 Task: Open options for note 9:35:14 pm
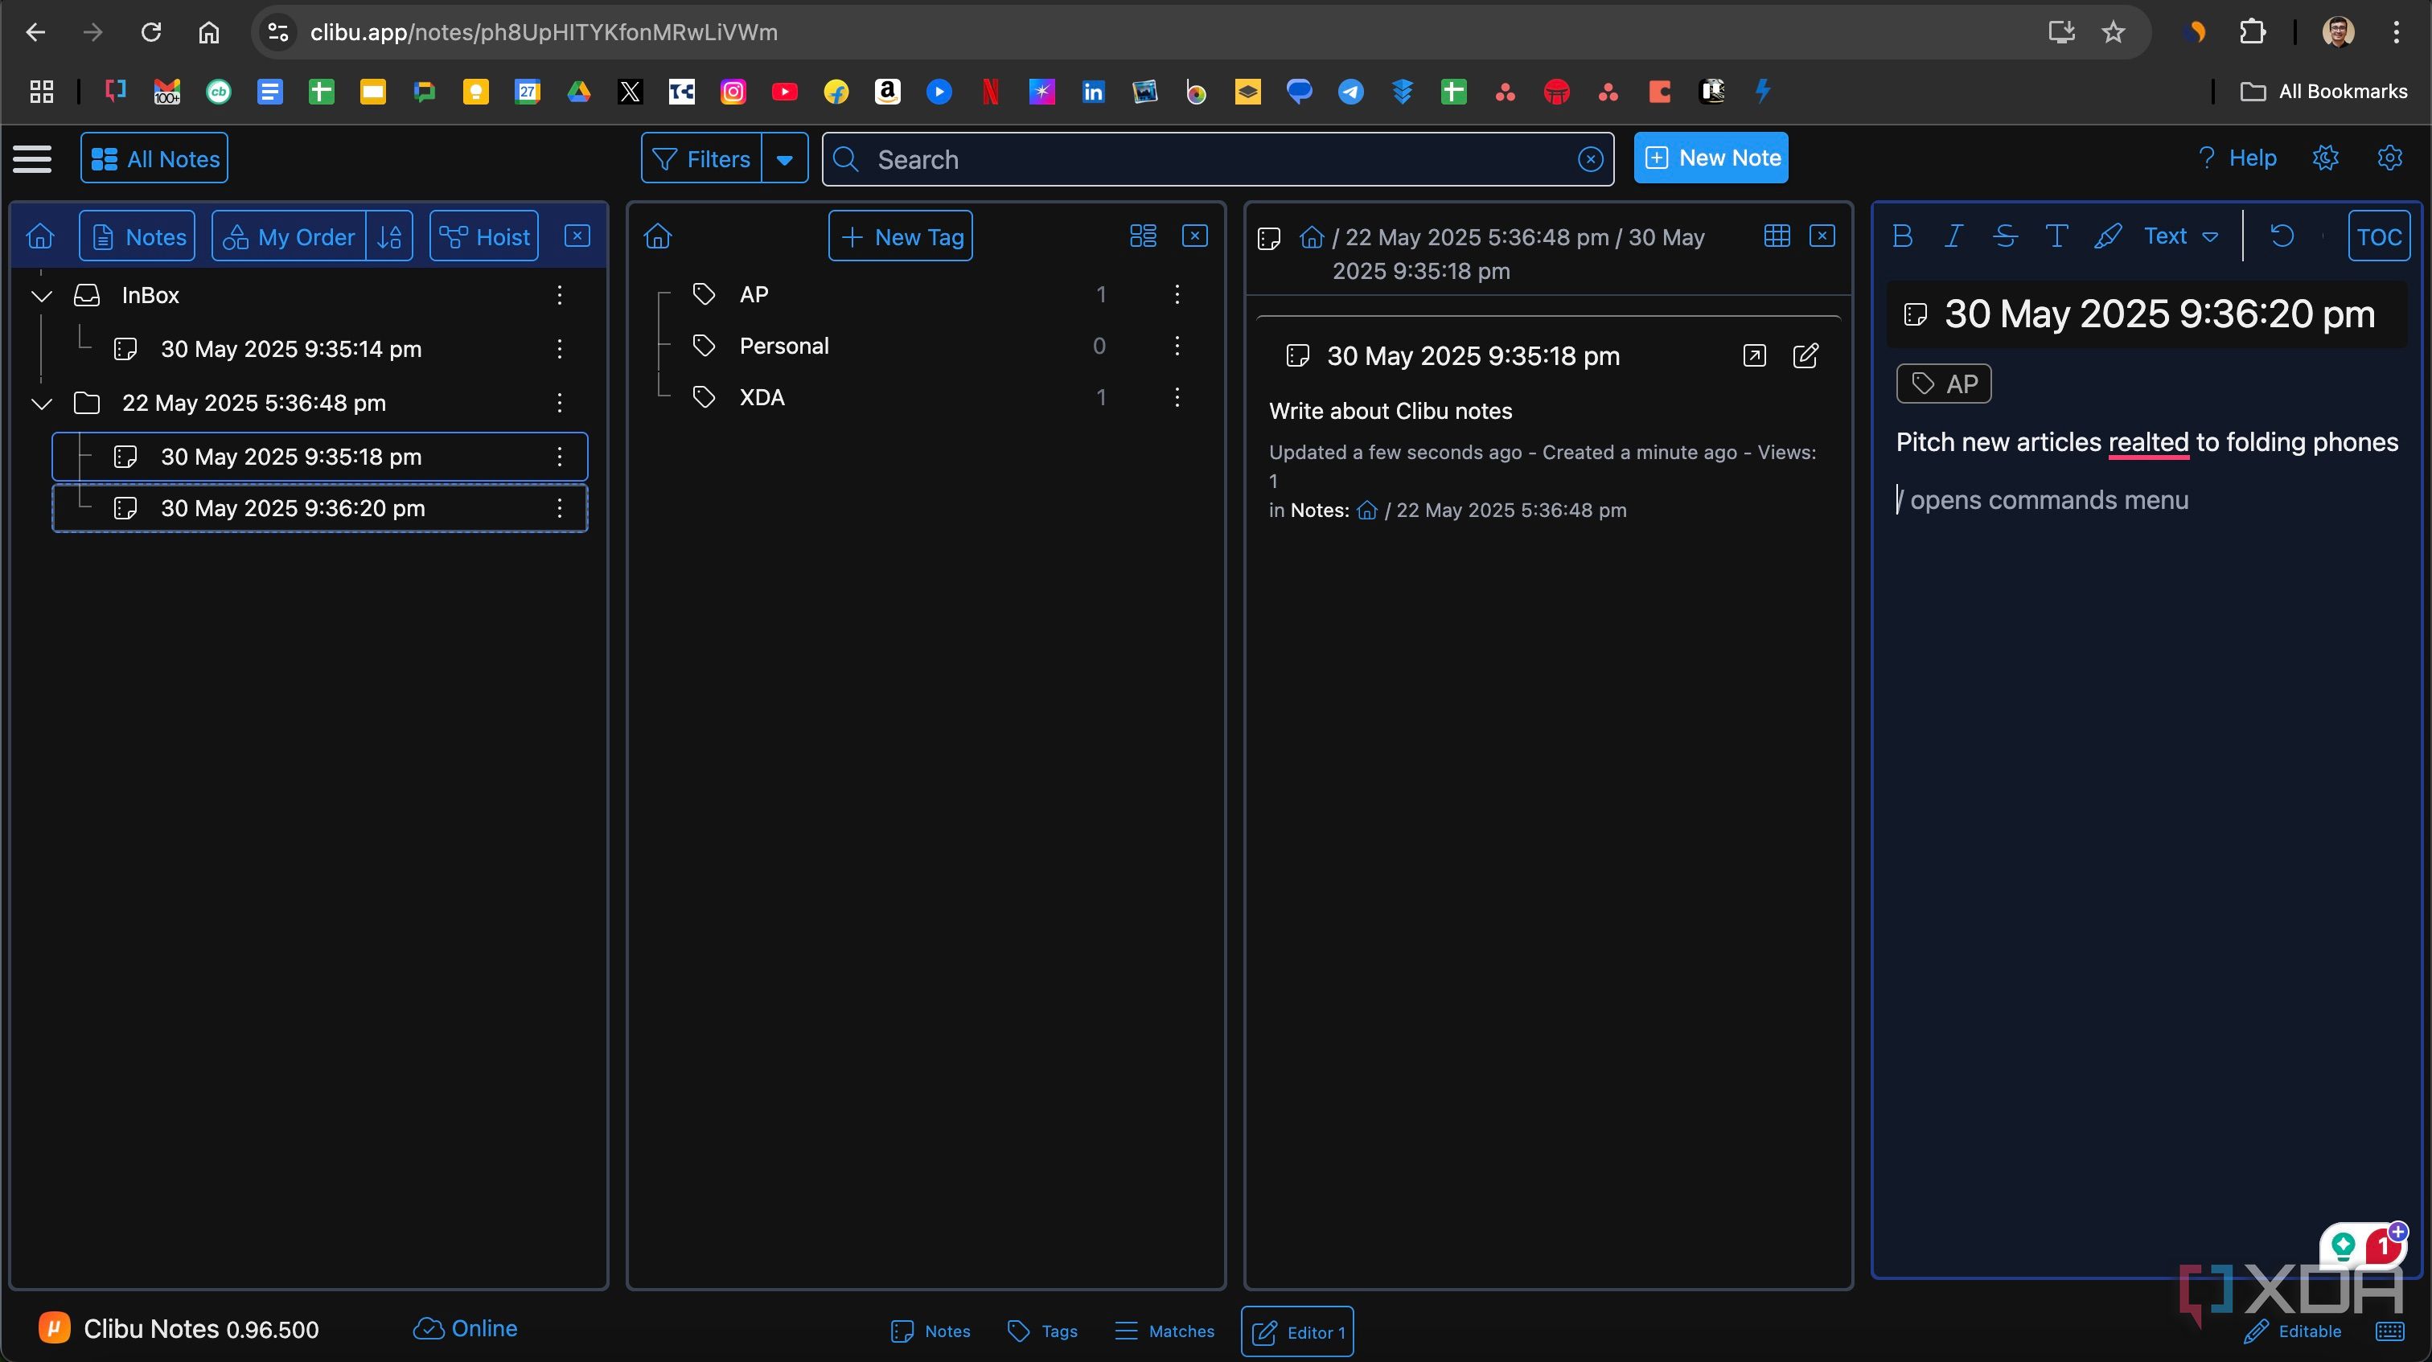click(x=560, y=349)
